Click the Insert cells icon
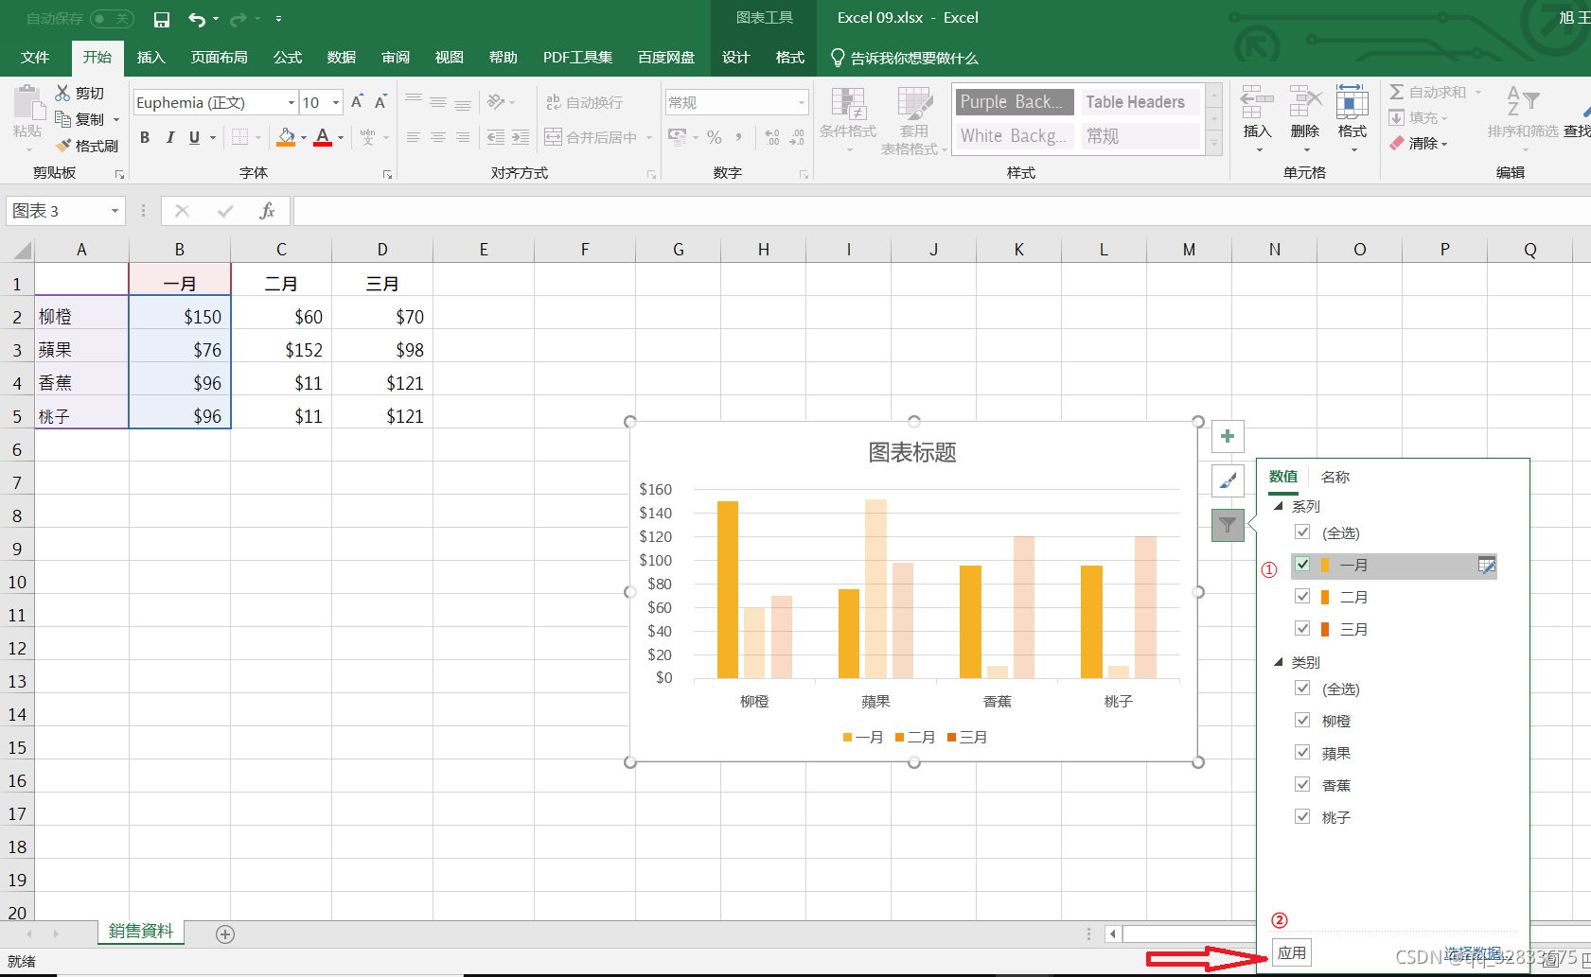The width and height of the screenshot is (1591, 977). click(x=1256, y=100)
